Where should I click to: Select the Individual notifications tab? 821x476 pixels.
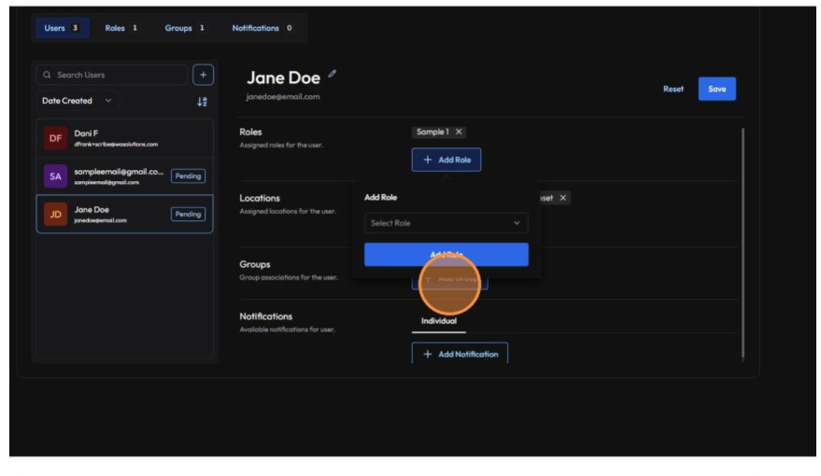tap(439, 321)
